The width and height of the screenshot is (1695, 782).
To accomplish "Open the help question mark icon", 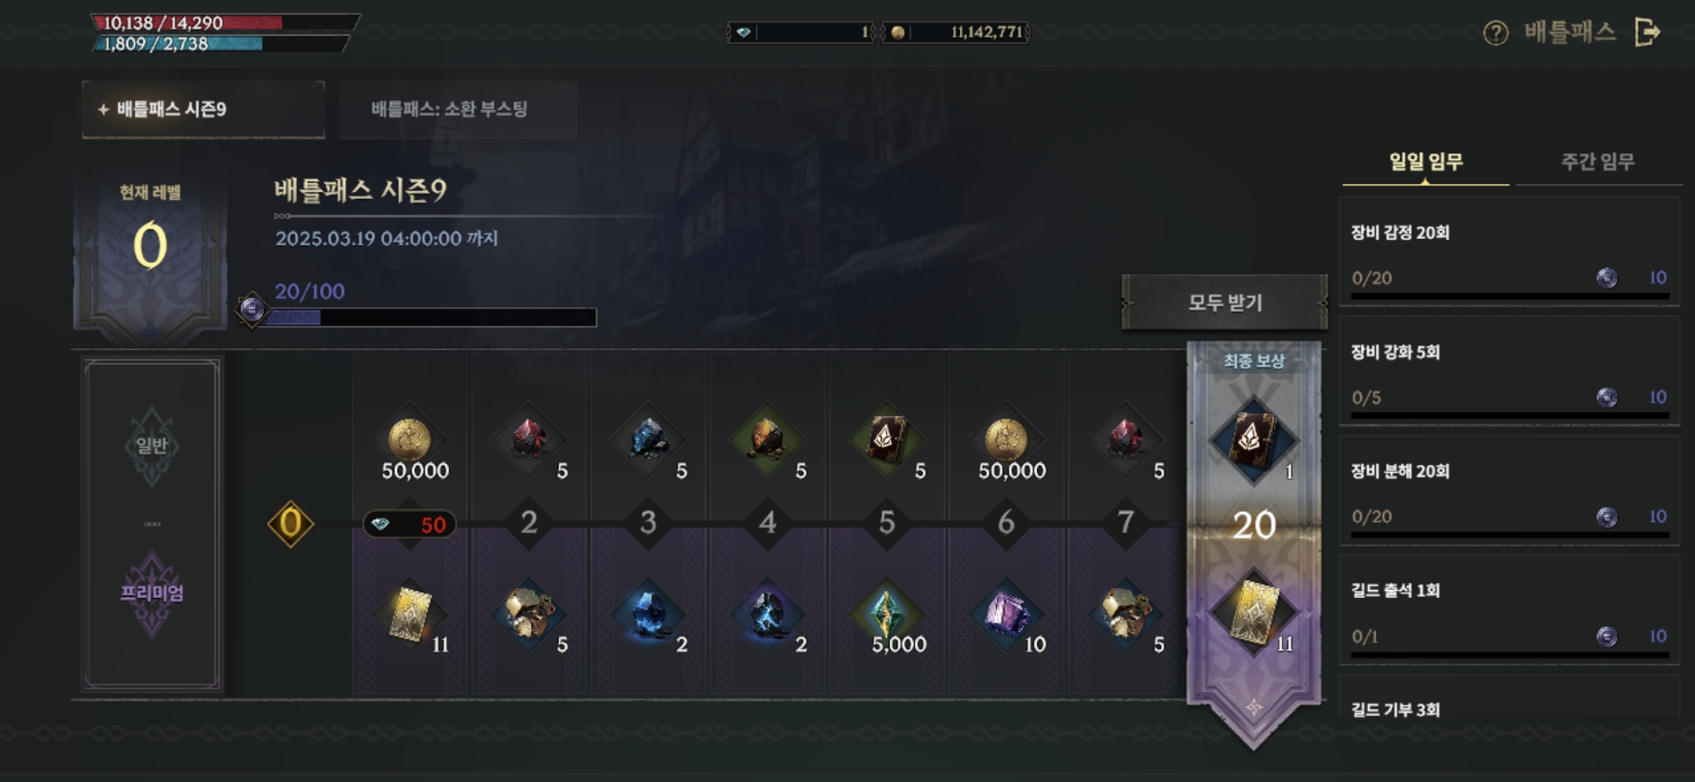I will [x=1495, y=33].
